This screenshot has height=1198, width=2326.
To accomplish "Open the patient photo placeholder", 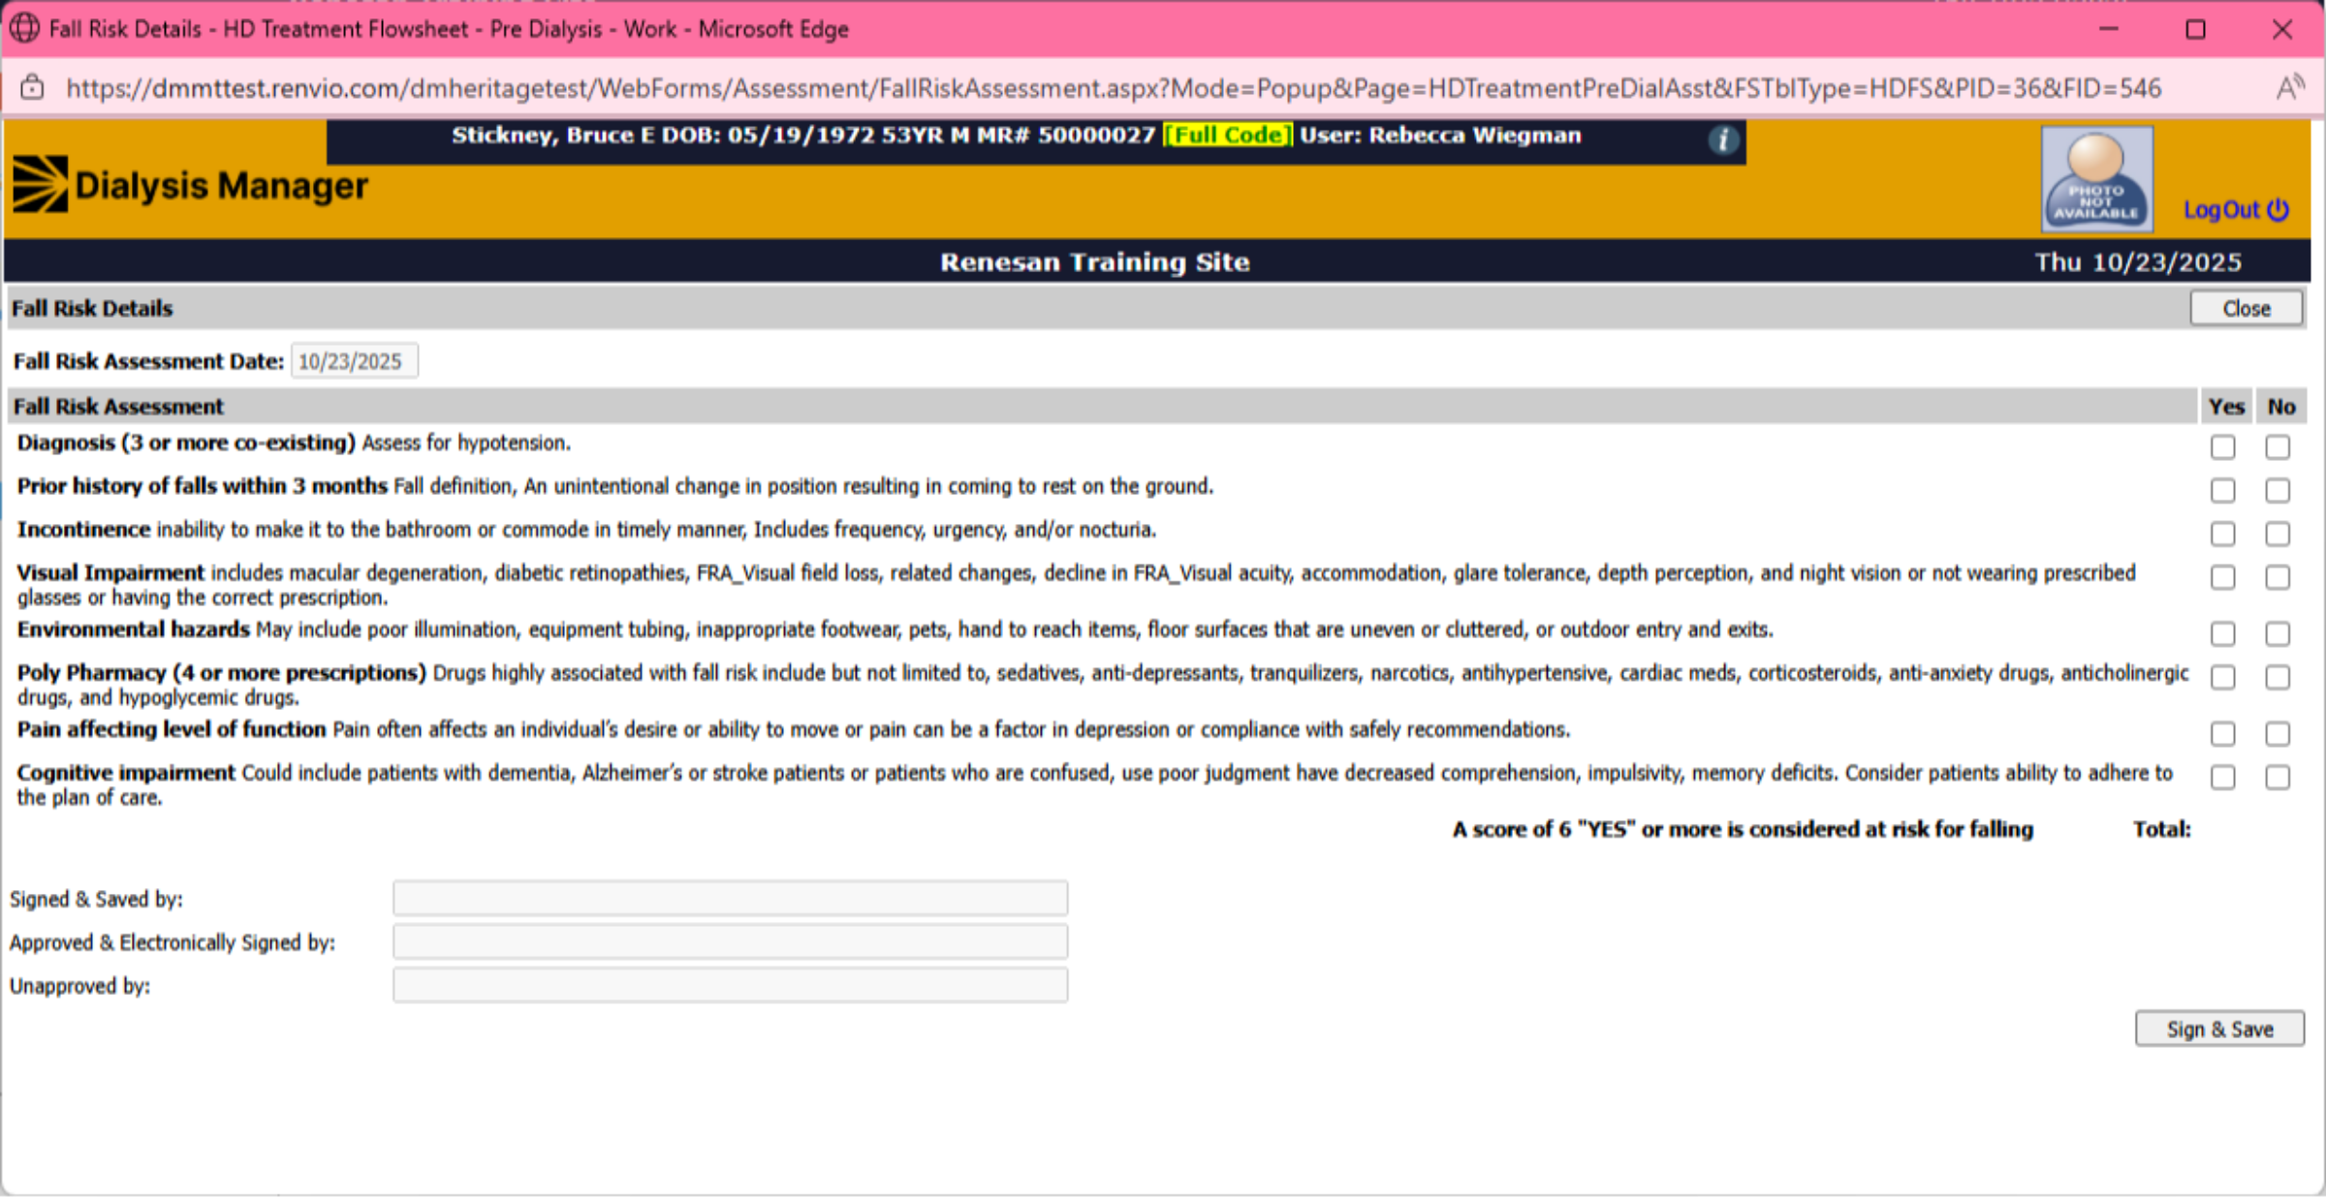I will pos(2097,179).
